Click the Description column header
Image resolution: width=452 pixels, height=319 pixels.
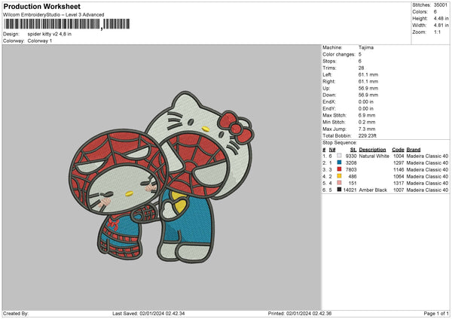click(372, 149)
